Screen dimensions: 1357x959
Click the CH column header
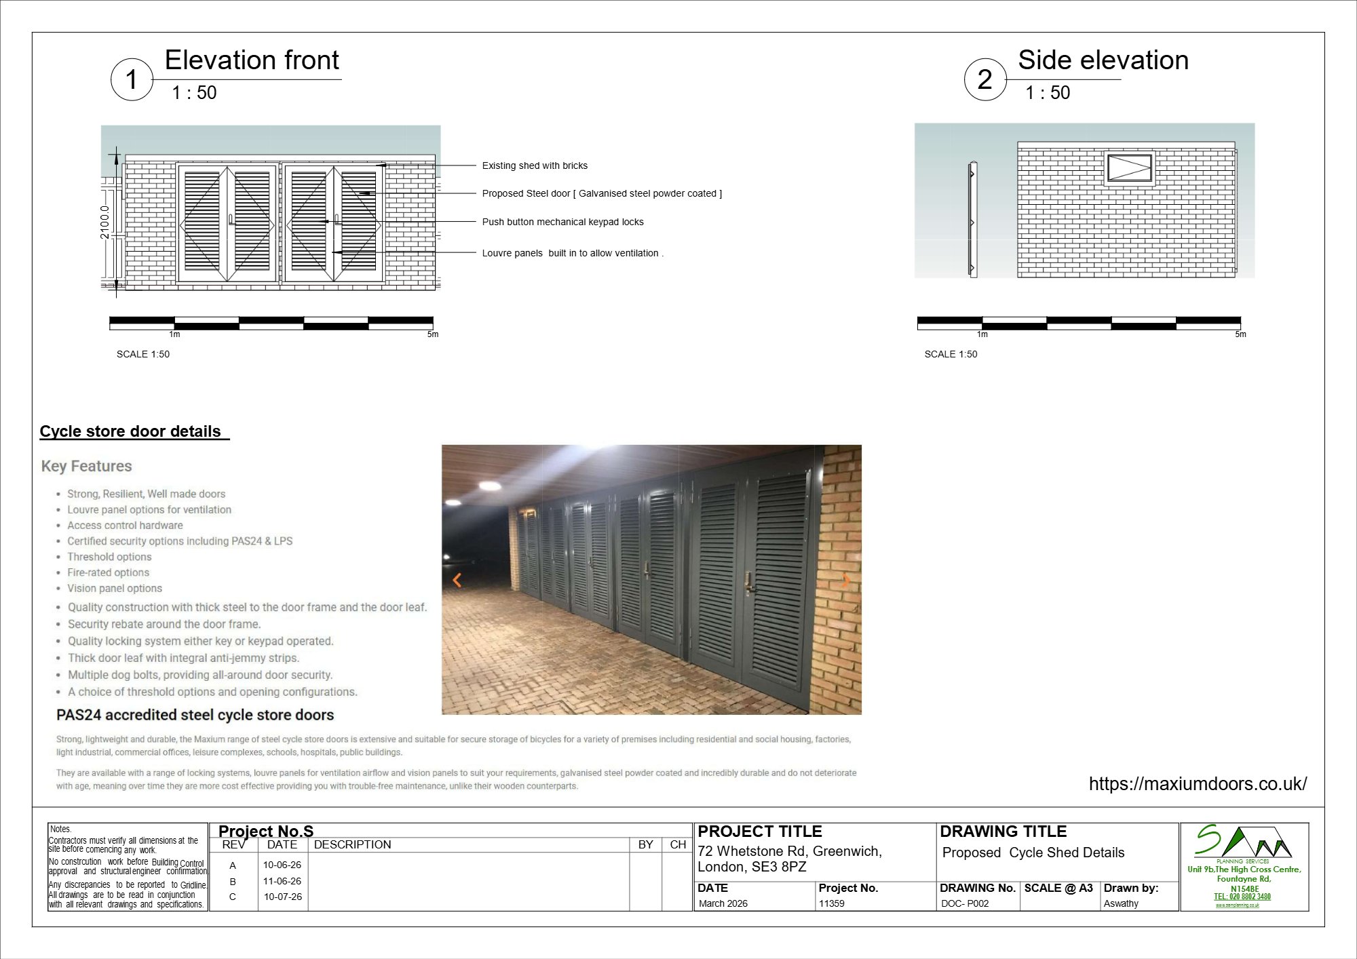pos(678,845)
